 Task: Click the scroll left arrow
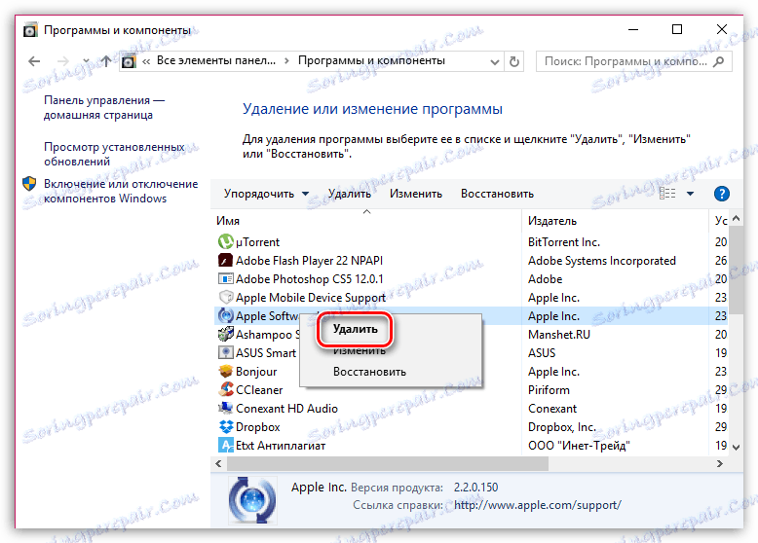pyautogui.click(x=218, y=464)
